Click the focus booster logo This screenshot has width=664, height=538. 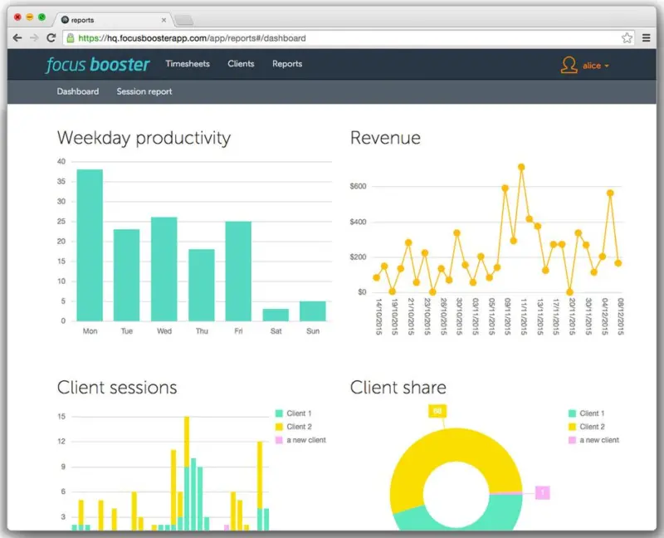pyautogui.click(x=97, y=65)
